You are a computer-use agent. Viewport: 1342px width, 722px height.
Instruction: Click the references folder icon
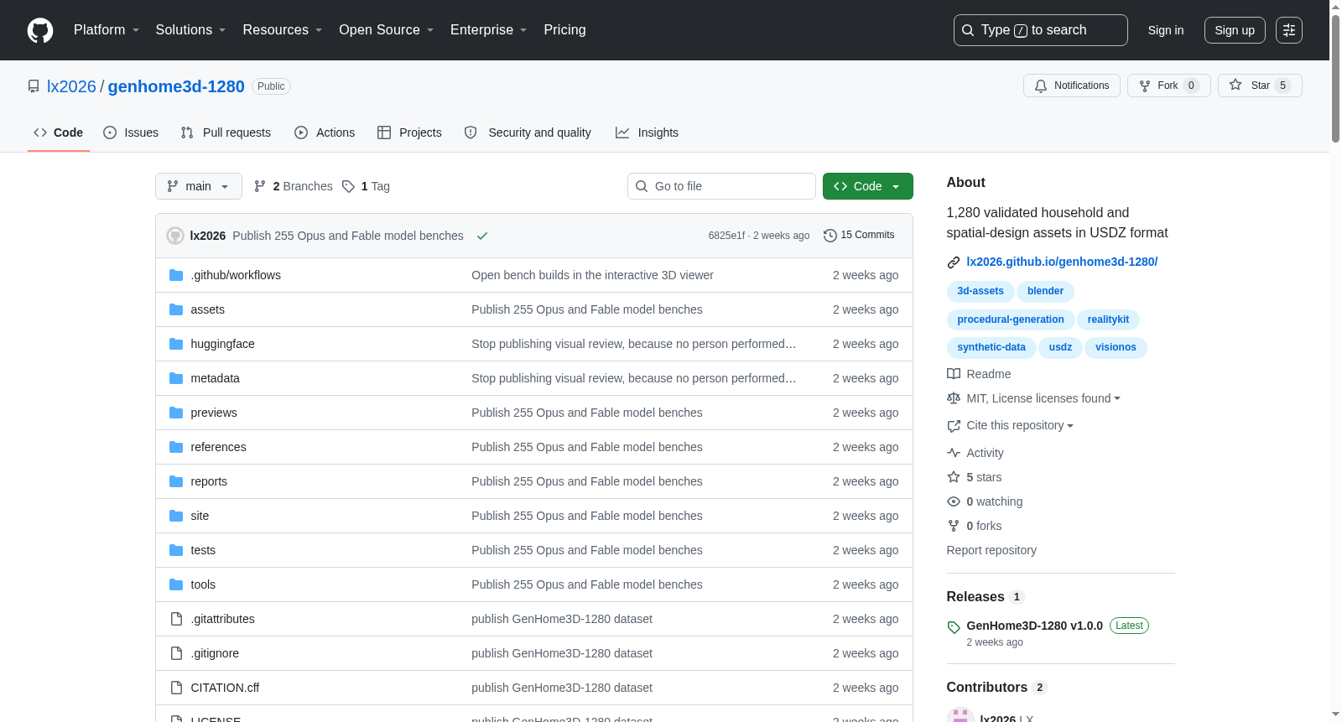(176, 447)
